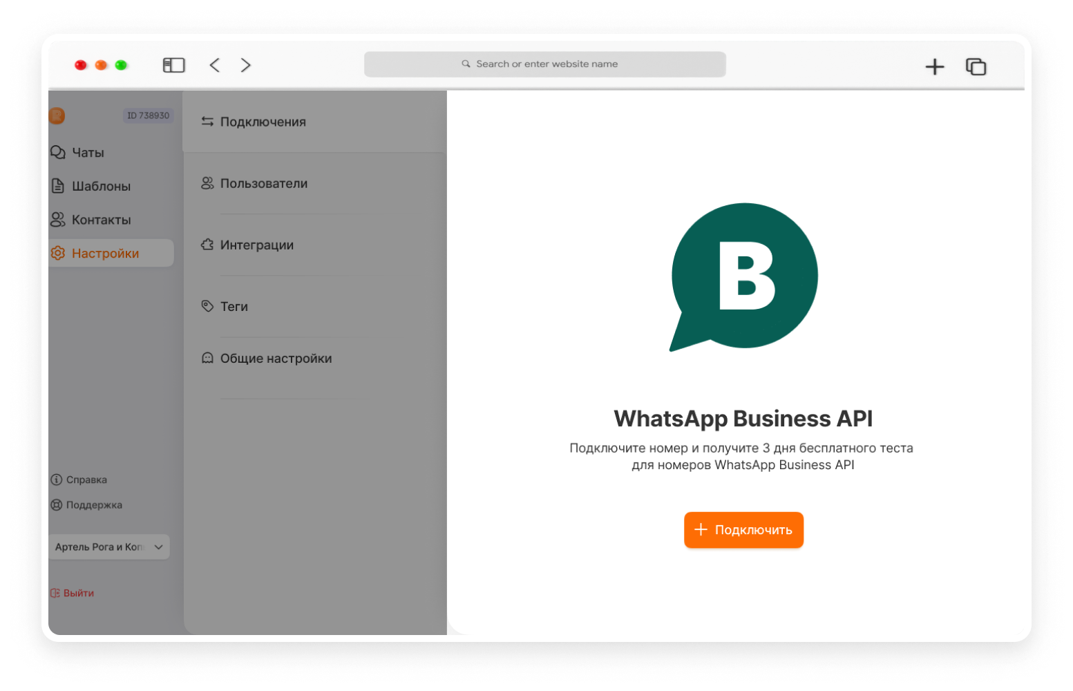Click the ID 738930 badge
This screenshot has width=1073, height=691.
[148, 115]
